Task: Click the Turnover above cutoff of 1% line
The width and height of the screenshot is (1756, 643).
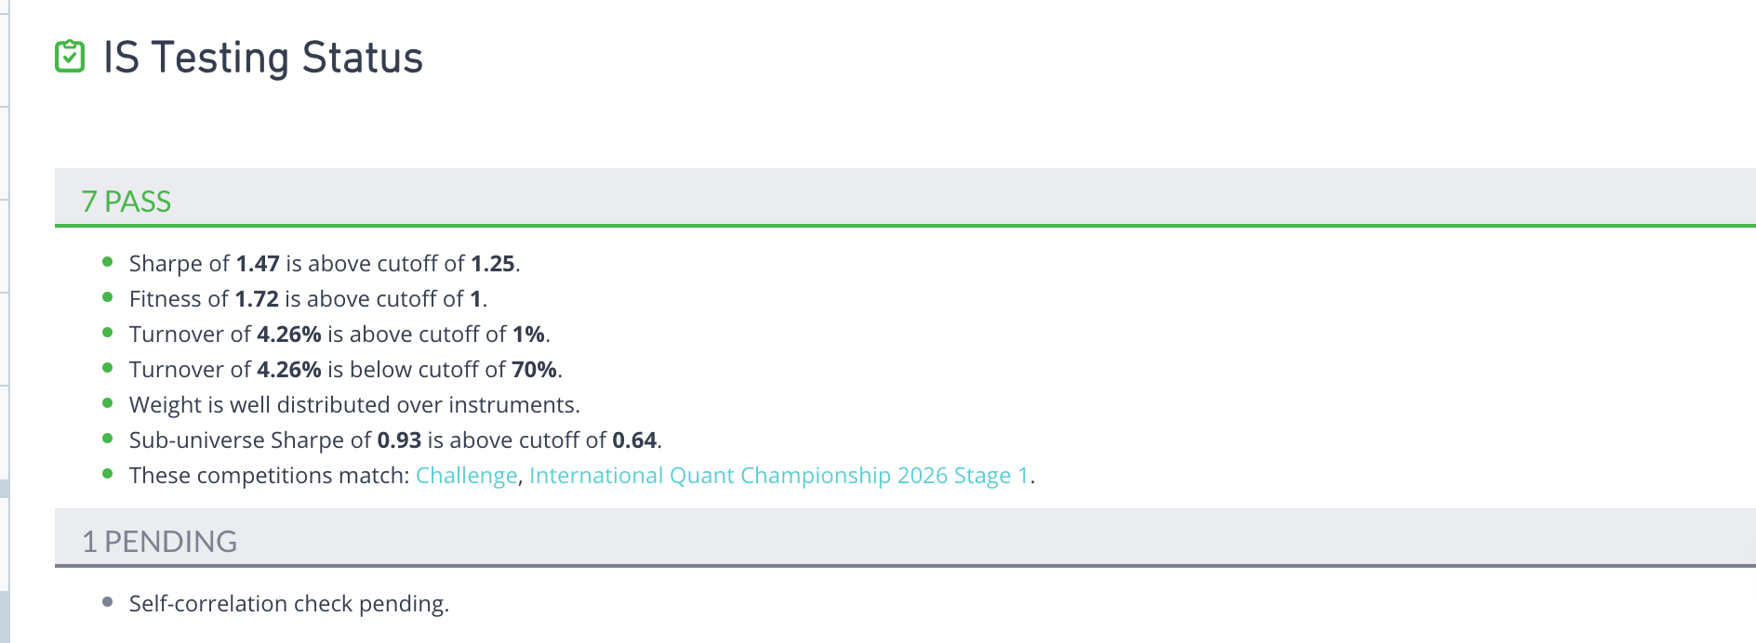Action: point(339,335)
